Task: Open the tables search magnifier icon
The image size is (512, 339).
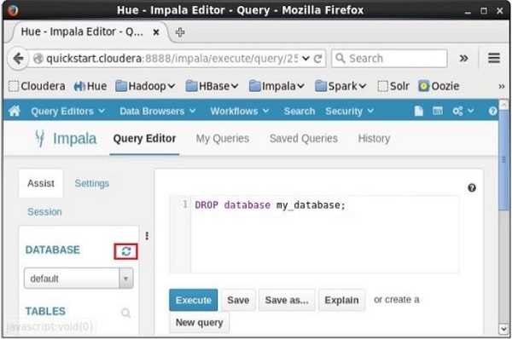Action: click(x=125, y=313)
